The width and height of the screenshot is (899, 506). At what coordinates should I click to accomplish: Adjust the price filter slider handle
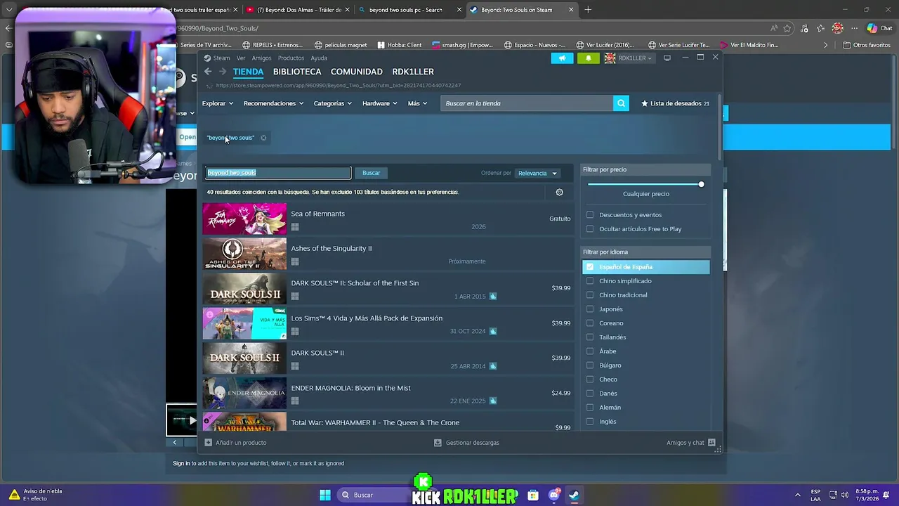pyautogui.click(x=701, y=184)
